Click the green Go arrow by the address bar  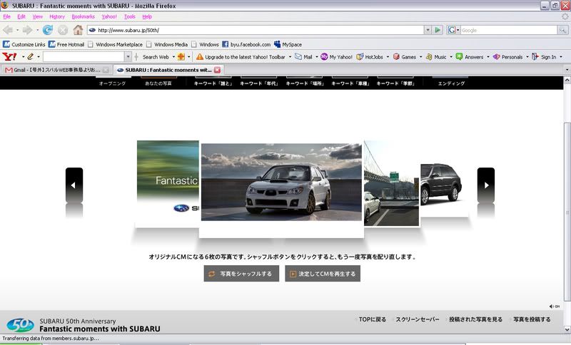(x=438, y=30)
